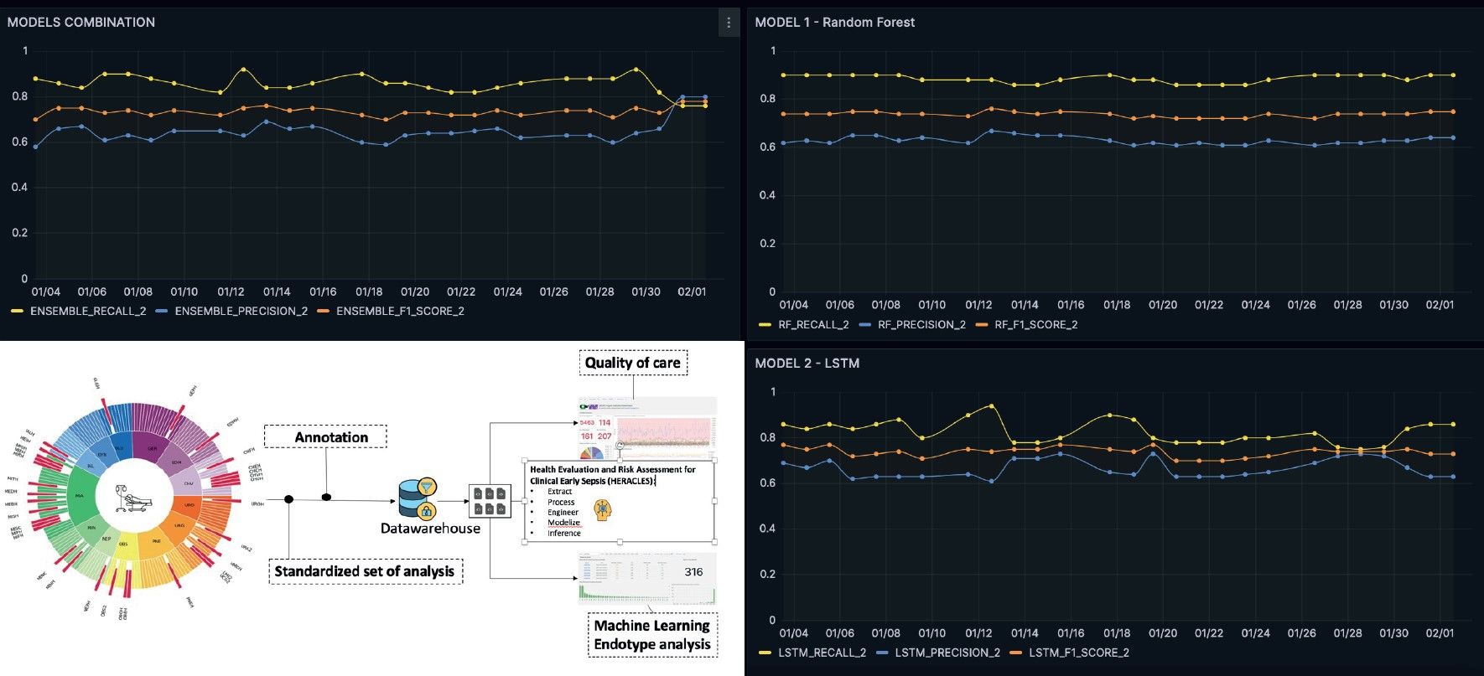
Task: Click the Quality of care dashboard thumbnail
Action: [646, 427]
